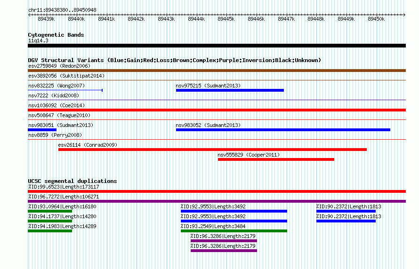Image resolution: width=419 pixels, height=269 pixels.
Task: Click the 89447k ruler tick label
Action: 286,19
